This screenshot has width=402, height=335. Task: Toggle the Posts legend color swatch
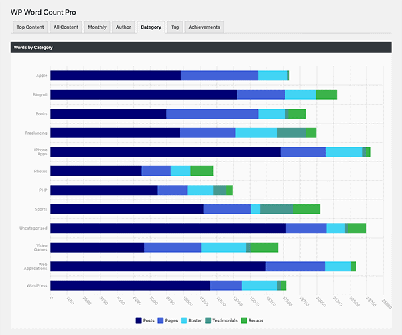(139, 320)
